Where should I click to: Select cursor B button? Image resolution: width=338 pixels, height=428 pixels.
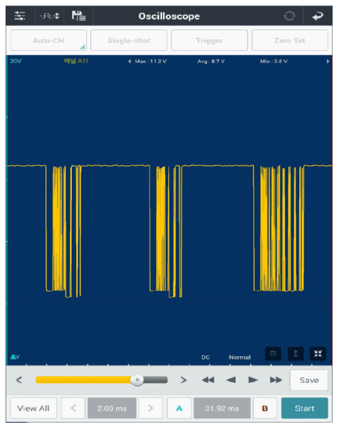(265, 408)
